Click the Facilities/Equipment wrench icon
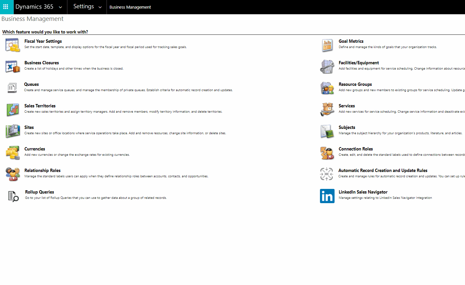The height and width of the screenshot is (285, 465). pos(327,67)
